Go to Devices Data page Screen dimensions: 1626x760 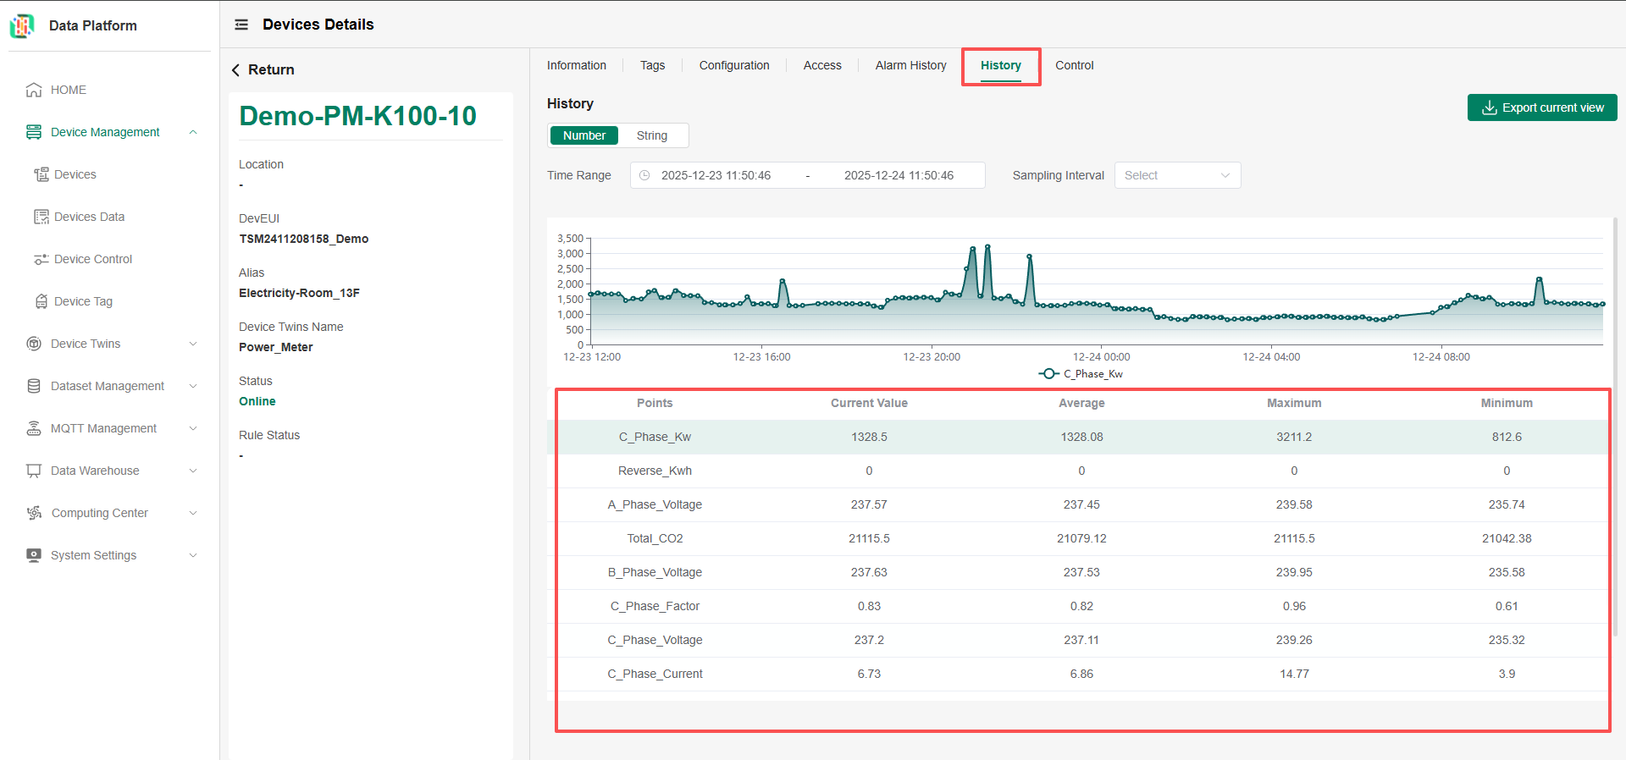89,217
